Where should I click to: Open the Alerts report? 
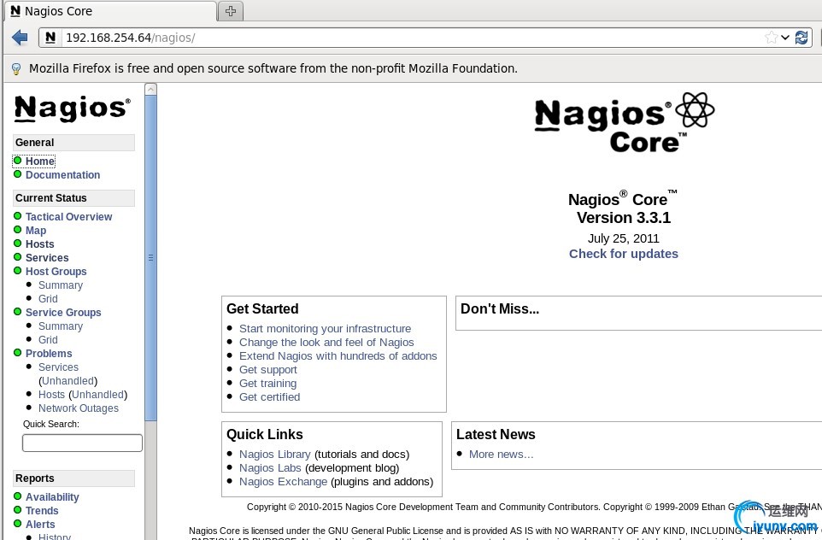40,525
